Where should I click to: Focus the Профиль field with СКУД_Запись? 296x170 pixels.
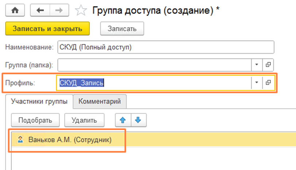pyautogui.click(x=153, y=83)
